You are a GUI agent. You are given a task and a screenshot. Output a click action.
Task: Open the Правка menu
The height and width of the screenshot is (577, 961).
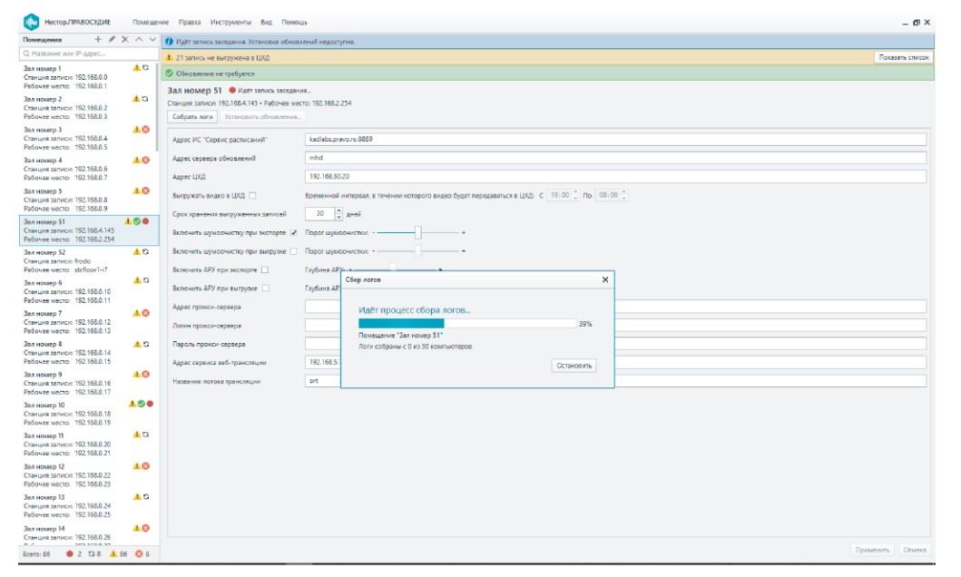tap(189, 22)
